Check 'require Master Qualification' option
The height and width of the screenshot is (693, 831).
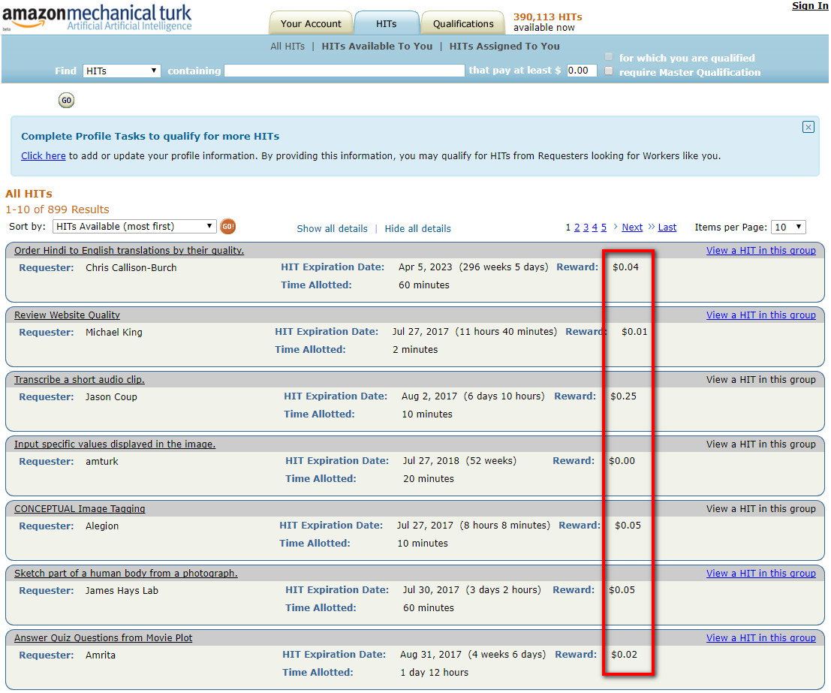point(609,71)
